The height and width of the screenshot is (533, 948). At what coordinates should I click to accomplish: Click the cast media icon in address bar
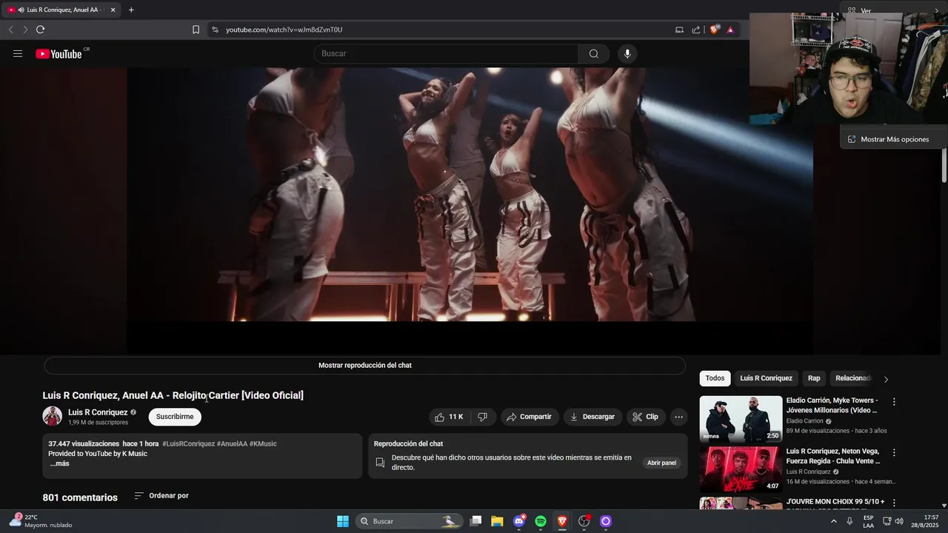(x=679, y=30)
